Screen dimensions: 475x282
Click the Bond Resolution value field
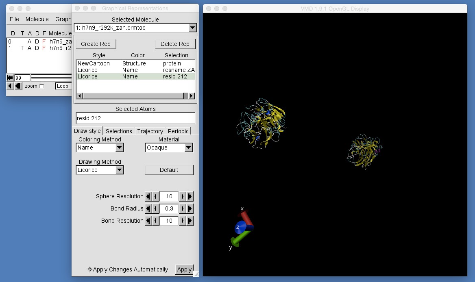point(169,221)
